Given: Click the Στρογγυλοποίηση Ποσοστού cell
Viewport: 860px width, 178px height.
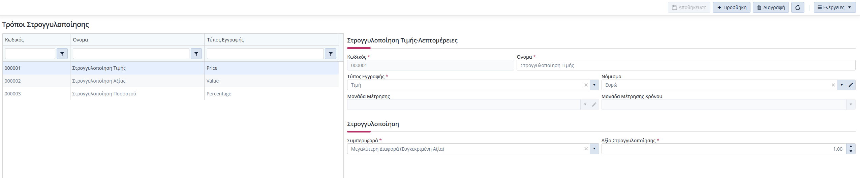Looking at the screenshot, I should click(137, 94).
